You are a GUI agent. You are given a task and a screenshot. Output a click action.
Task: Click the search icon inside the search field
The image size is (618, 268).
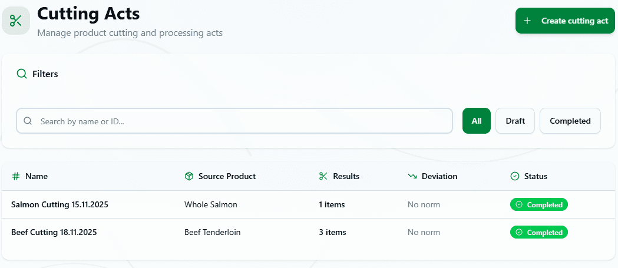click(x=28, y=121)
